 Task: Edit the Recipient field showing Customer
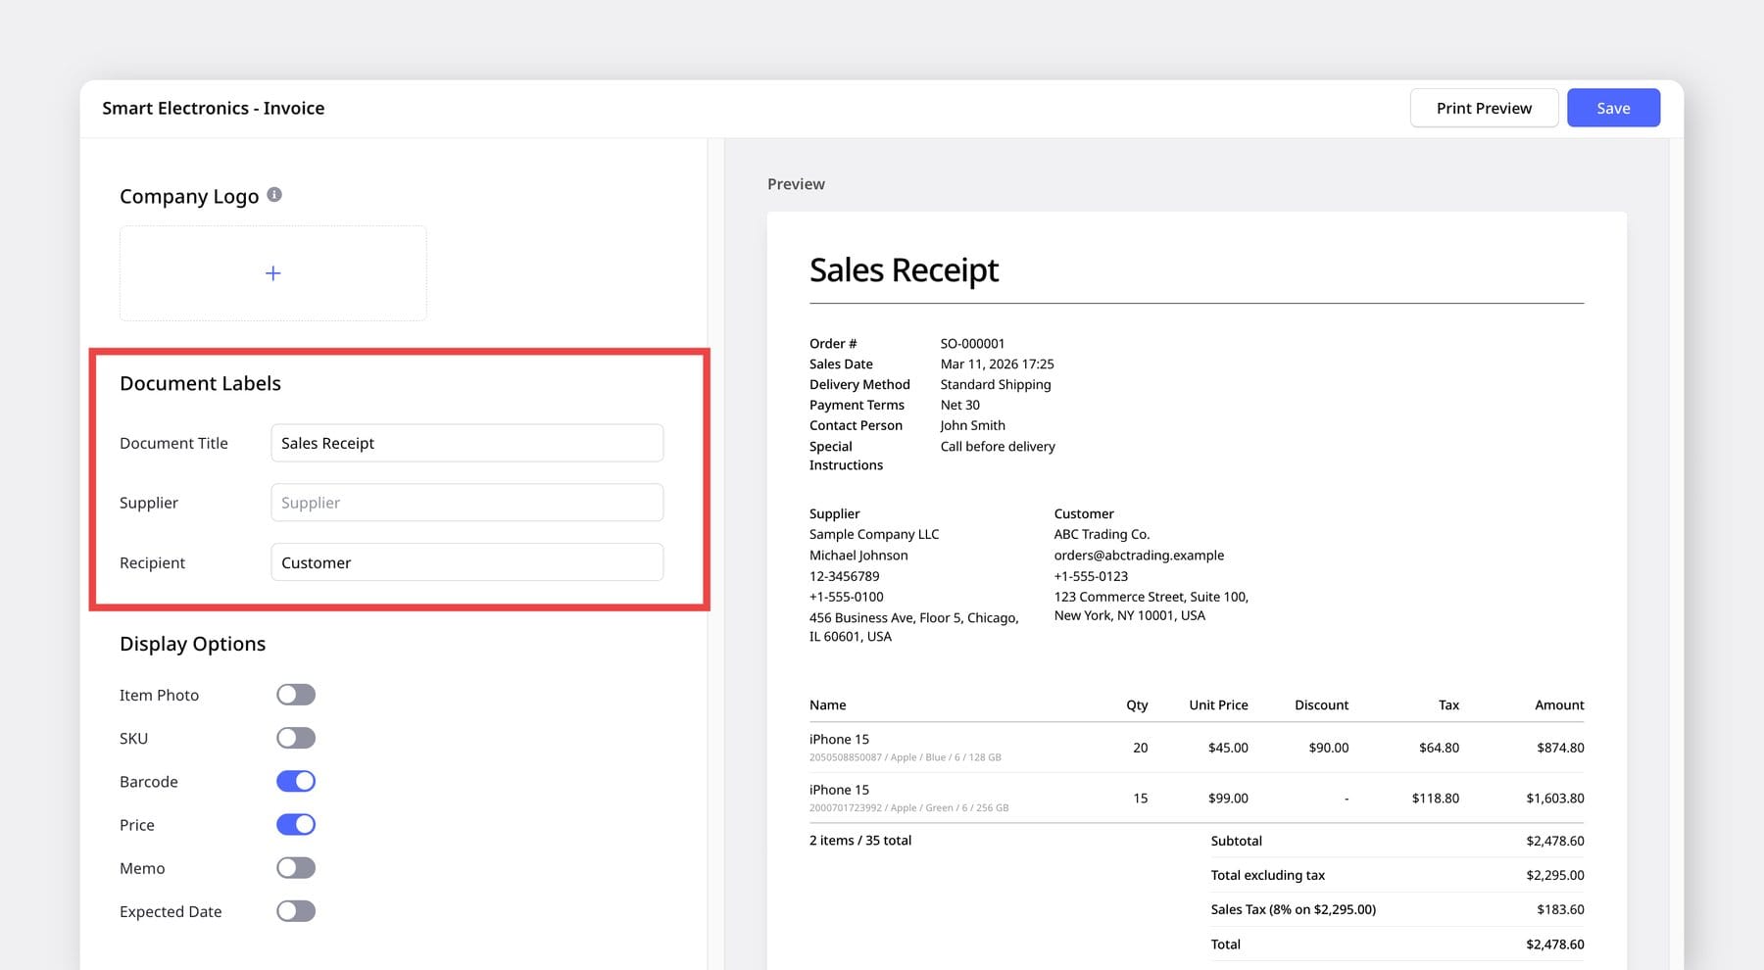(466, 561)
